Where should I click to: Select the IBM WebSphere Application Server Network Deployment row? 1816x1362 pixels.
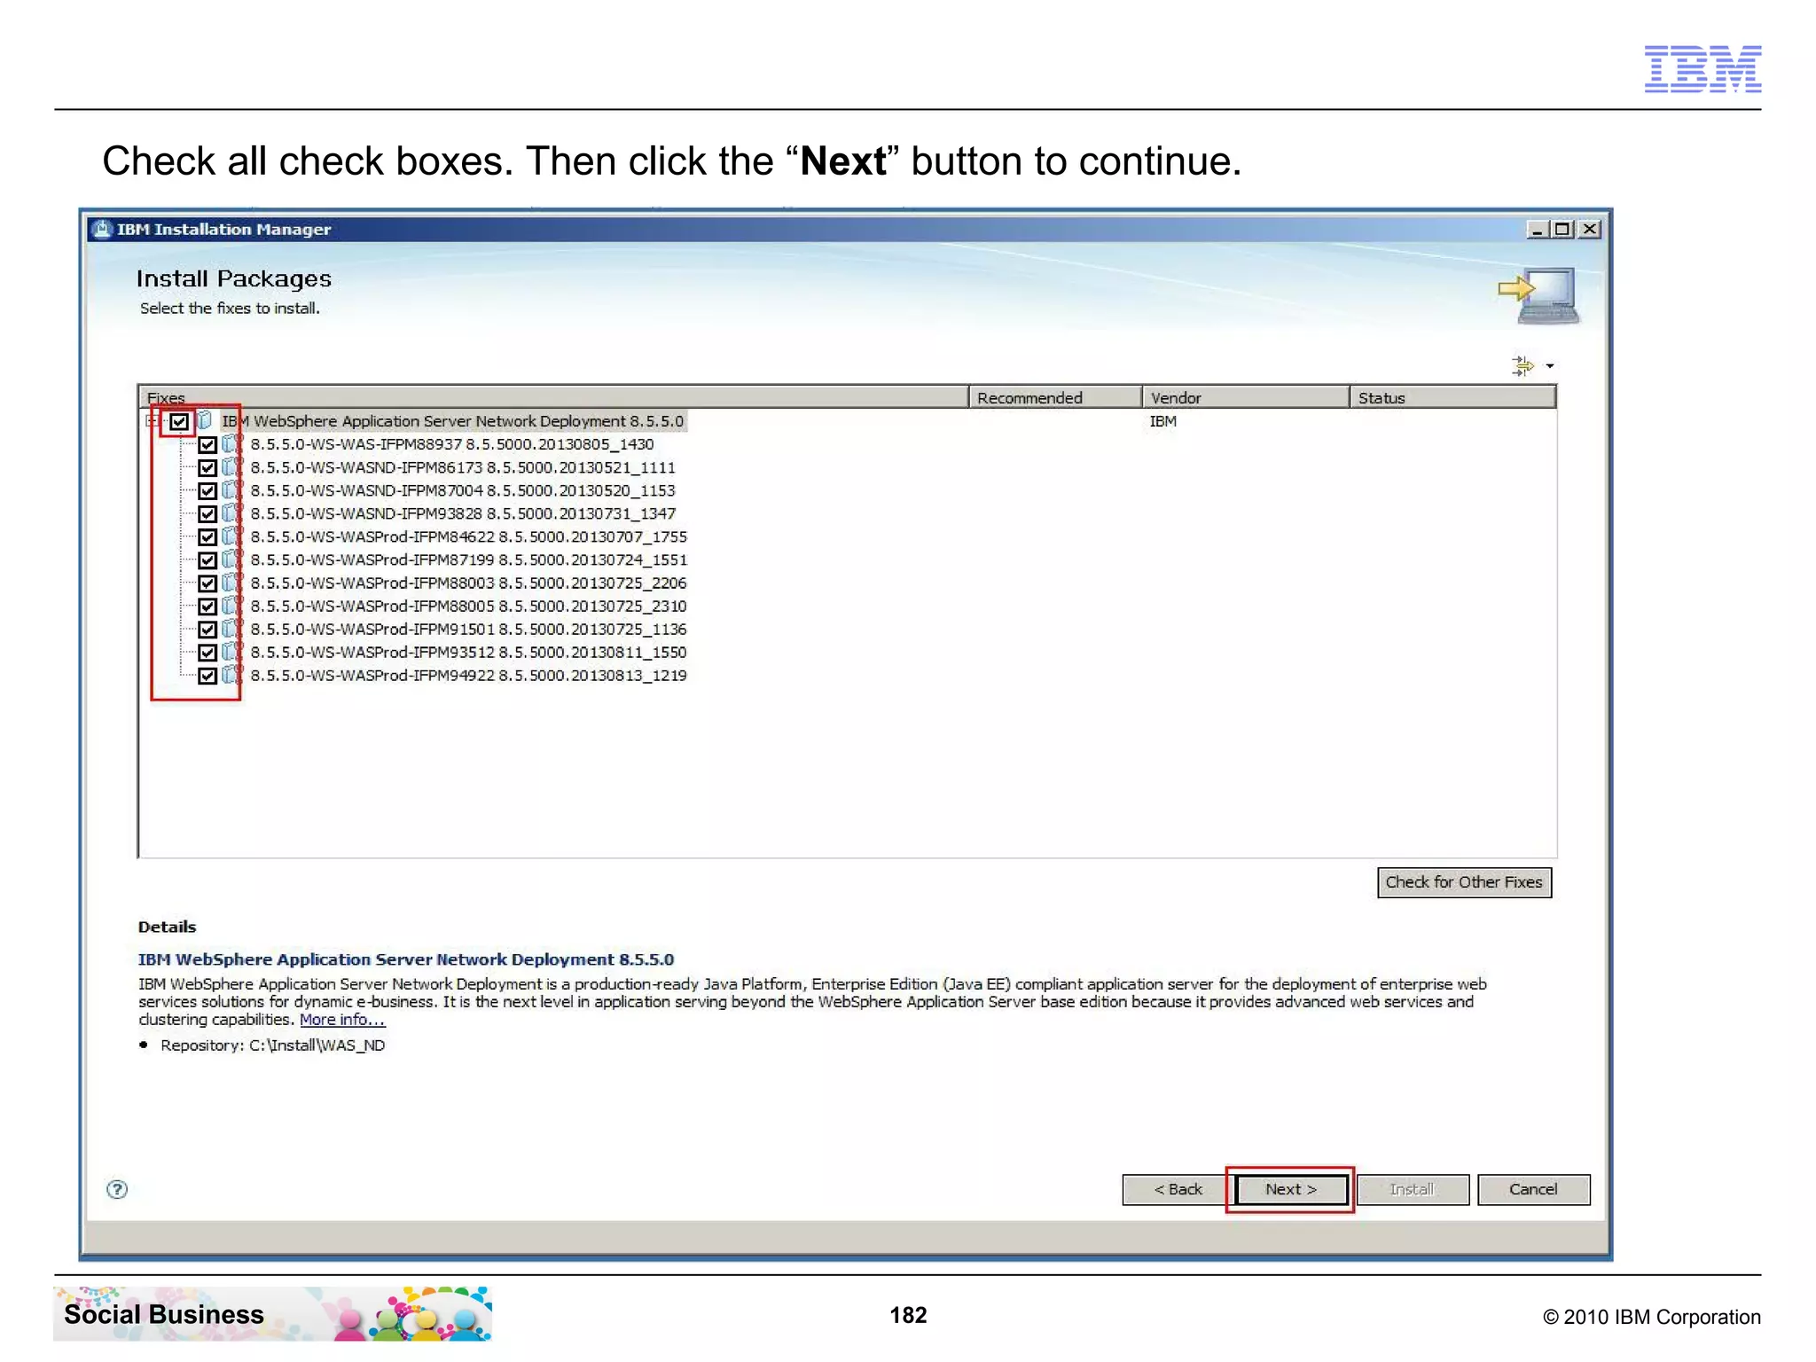point(453,421)
